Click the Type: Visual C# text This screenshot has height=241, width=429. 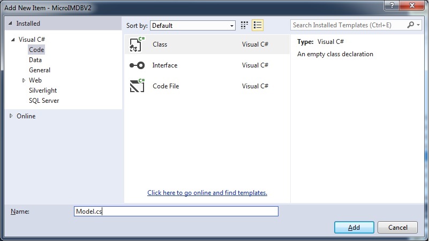click(320, 42)
